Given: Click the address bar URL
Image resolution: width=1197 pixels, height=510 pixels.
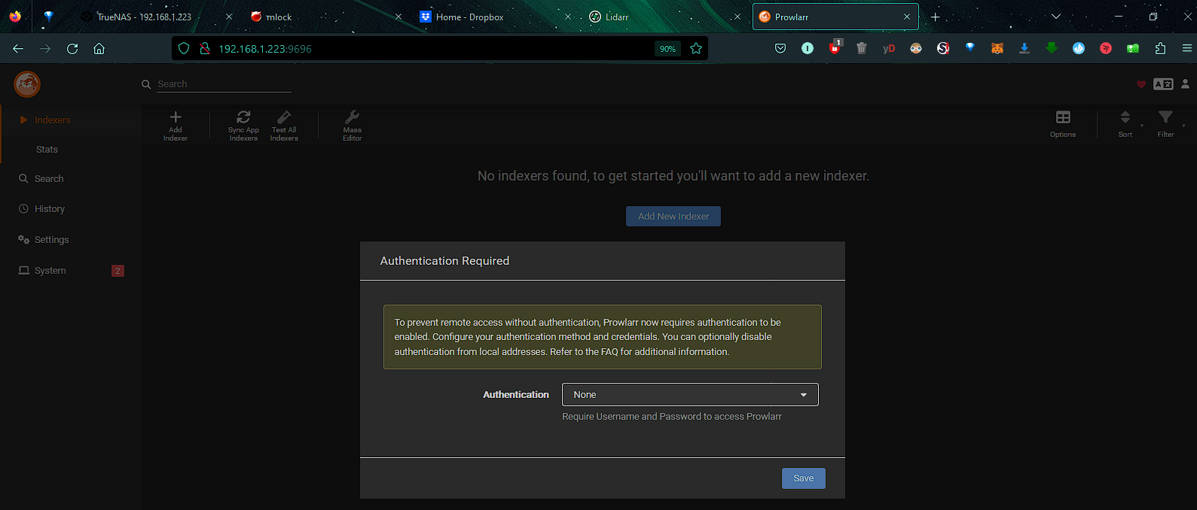Looking at the screenshot, I should (265, 49).
